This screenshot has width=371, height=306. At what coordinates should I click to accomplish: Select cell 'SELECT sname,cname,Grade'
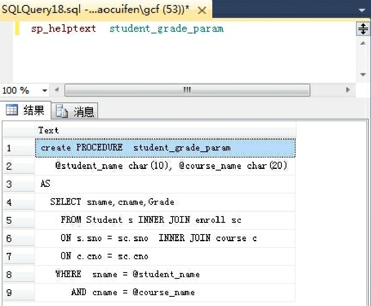tap(165, 202)
